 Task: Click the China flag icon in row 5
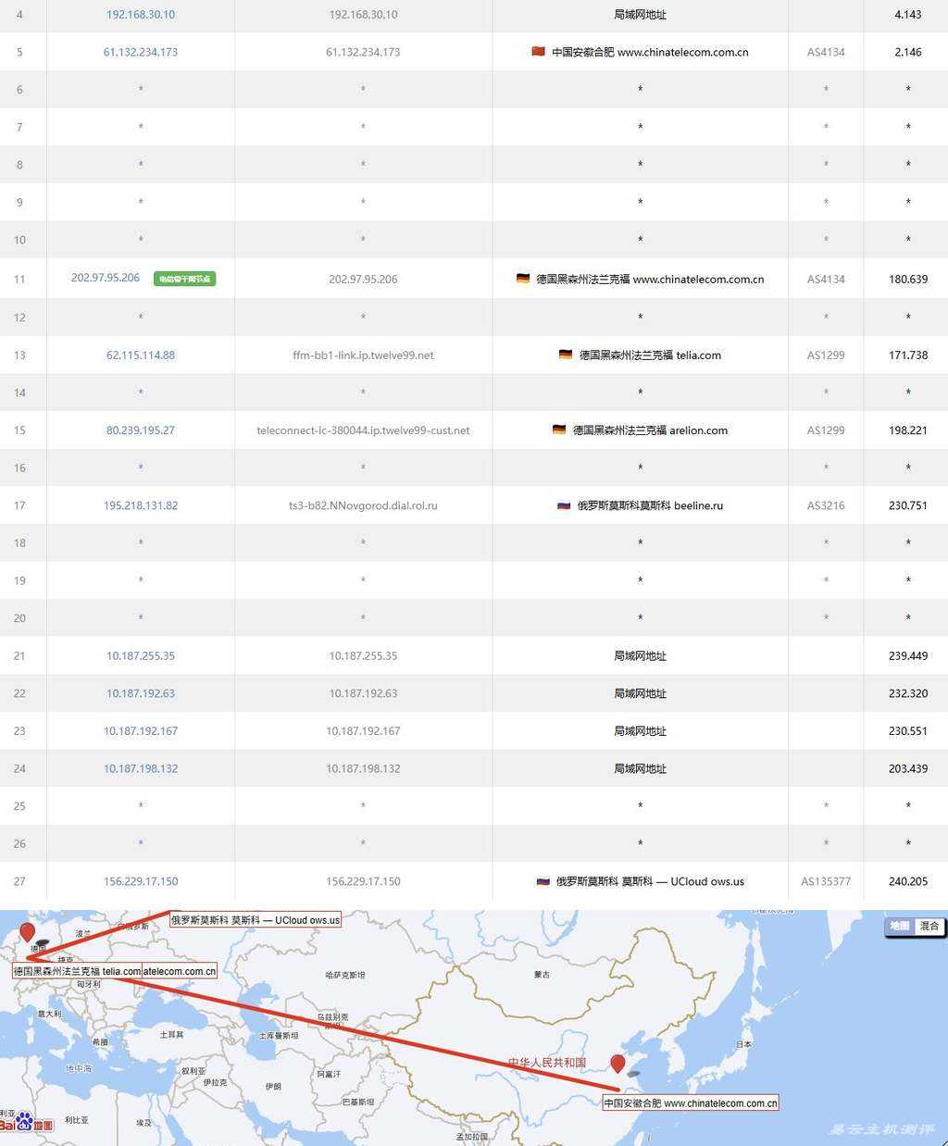538,52
